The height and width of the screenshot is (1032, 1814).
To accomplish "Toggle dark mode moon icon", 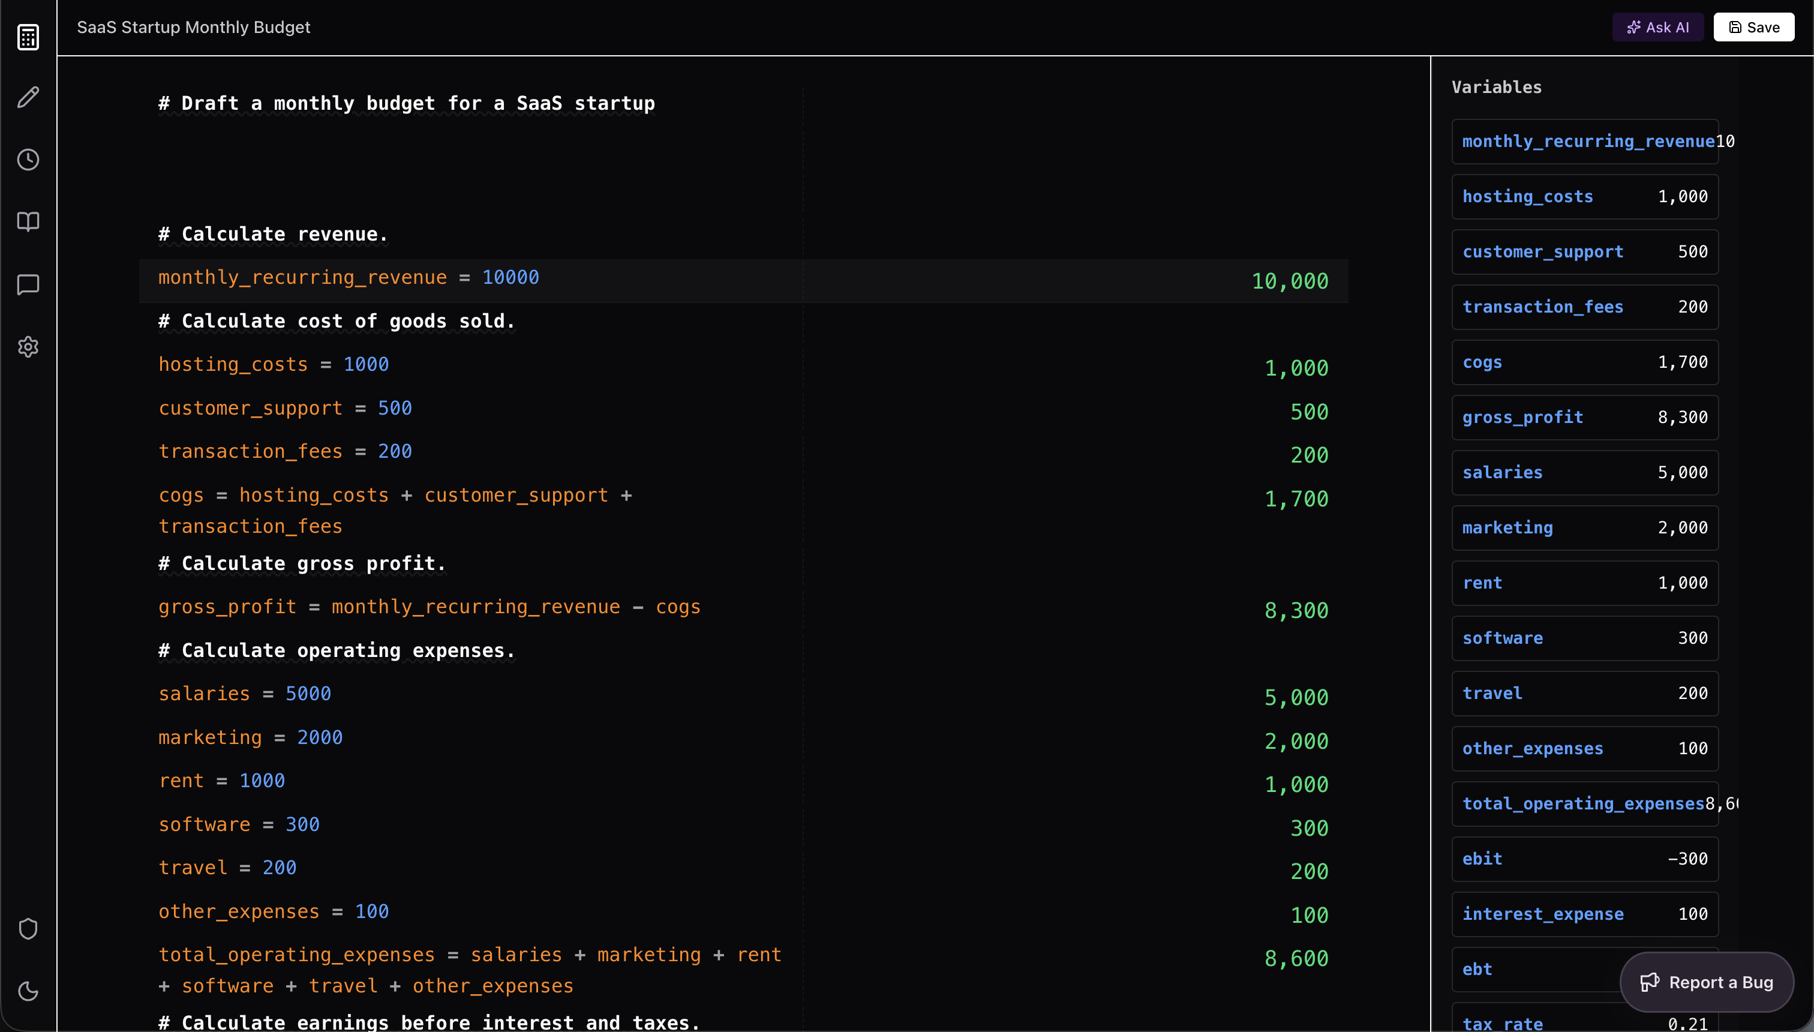I will coord(28,991).
